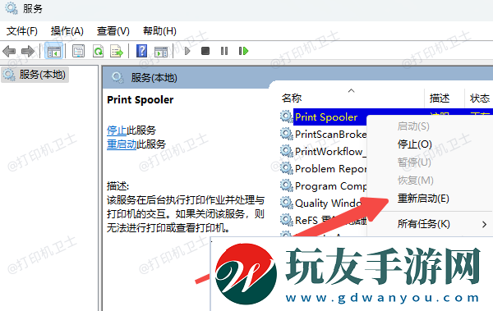Open the 文件(F) menu
Viewport: 493px width, 311px height.
[22, 31]
